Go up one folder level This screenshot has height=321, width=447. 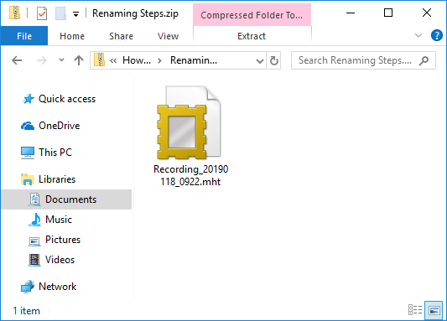tap(79, 60)
